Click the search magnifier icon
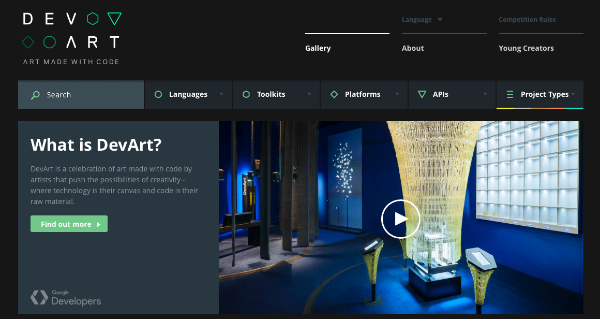This screenshot has width=600, height=319. click(x=35, y=95)
